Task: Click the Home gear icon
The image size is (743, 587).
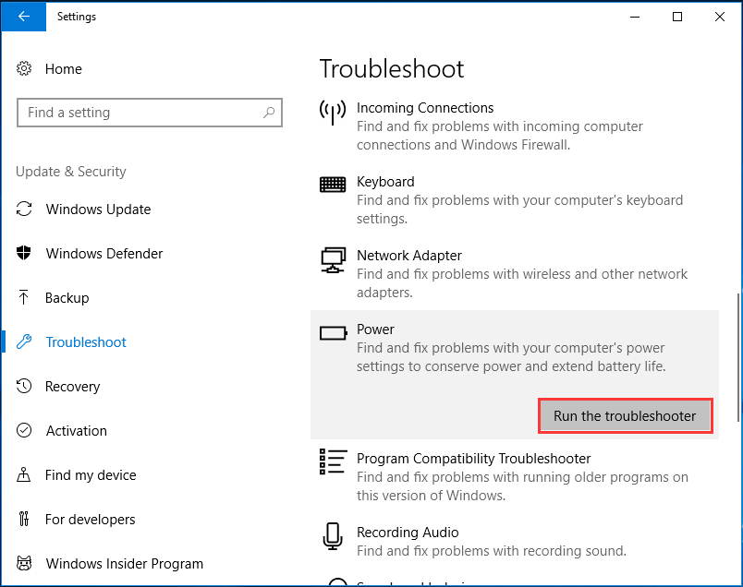Action: click(24, 68)
